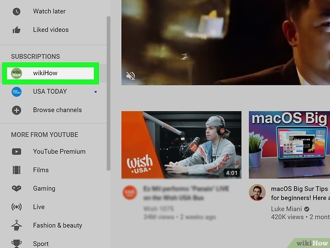
Task: Click the USA TODAY channel avatar
Action: pyautogui.click(x=16, y=92)
